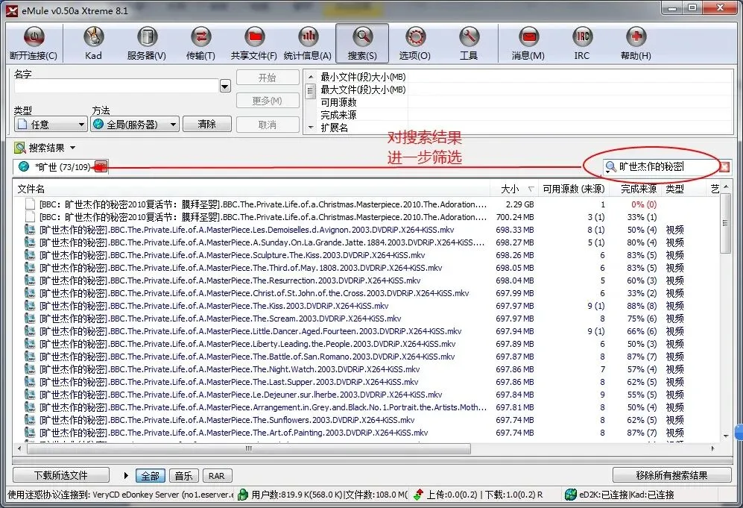Image resolution: width=743 pixels, height=508 pixels.
Task: Click video icon of Les.Demoiselles.d.Avignon file
Action: click(30, 230)
